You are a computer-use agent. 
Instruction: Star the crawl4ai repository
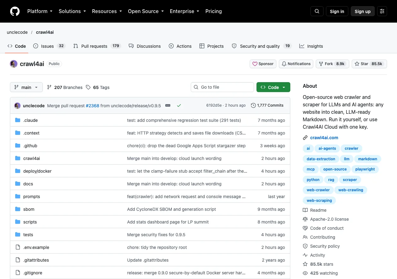point(369,64)
